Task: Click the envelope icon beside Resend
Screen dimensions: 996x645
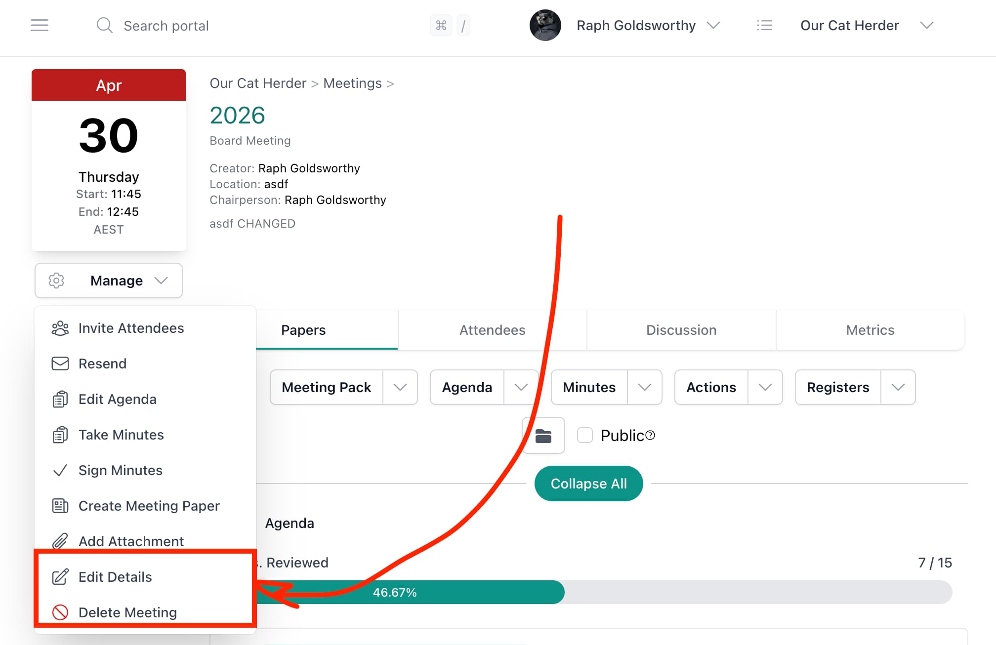Action: (x=60, y=363)
